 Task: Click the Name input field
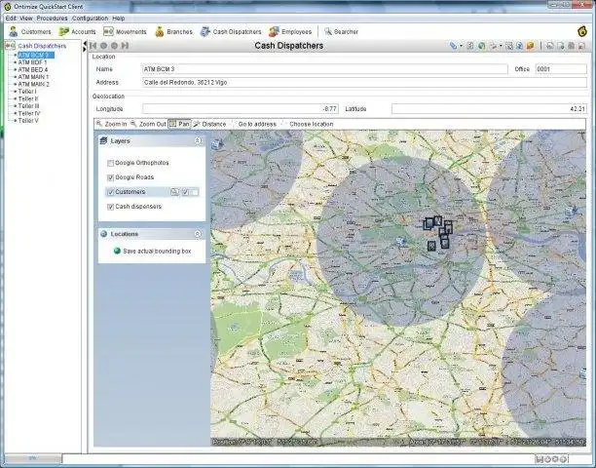click(325, 69)
